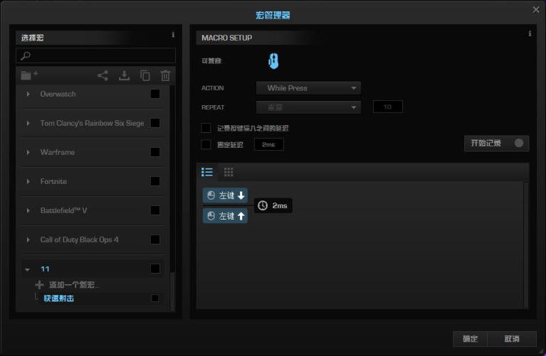This screenshot has width=546, height=356.
Task: Enable 记录按键输入之间的延迟 checkbox
Action: (x=206, y=129)
